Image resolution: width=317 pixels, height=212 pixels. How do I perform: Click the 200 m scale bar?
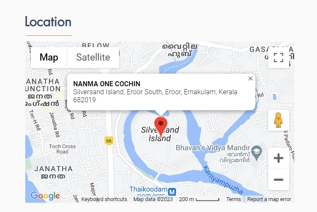(199, 199)
